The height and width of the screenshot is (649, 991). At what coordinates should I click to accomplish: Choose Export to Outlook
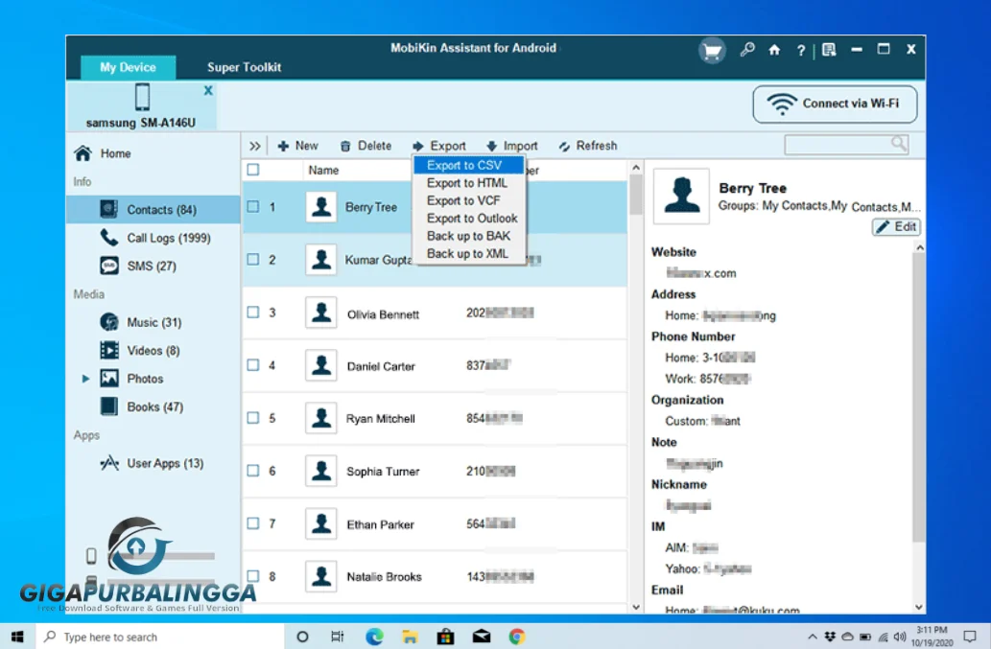468,219
